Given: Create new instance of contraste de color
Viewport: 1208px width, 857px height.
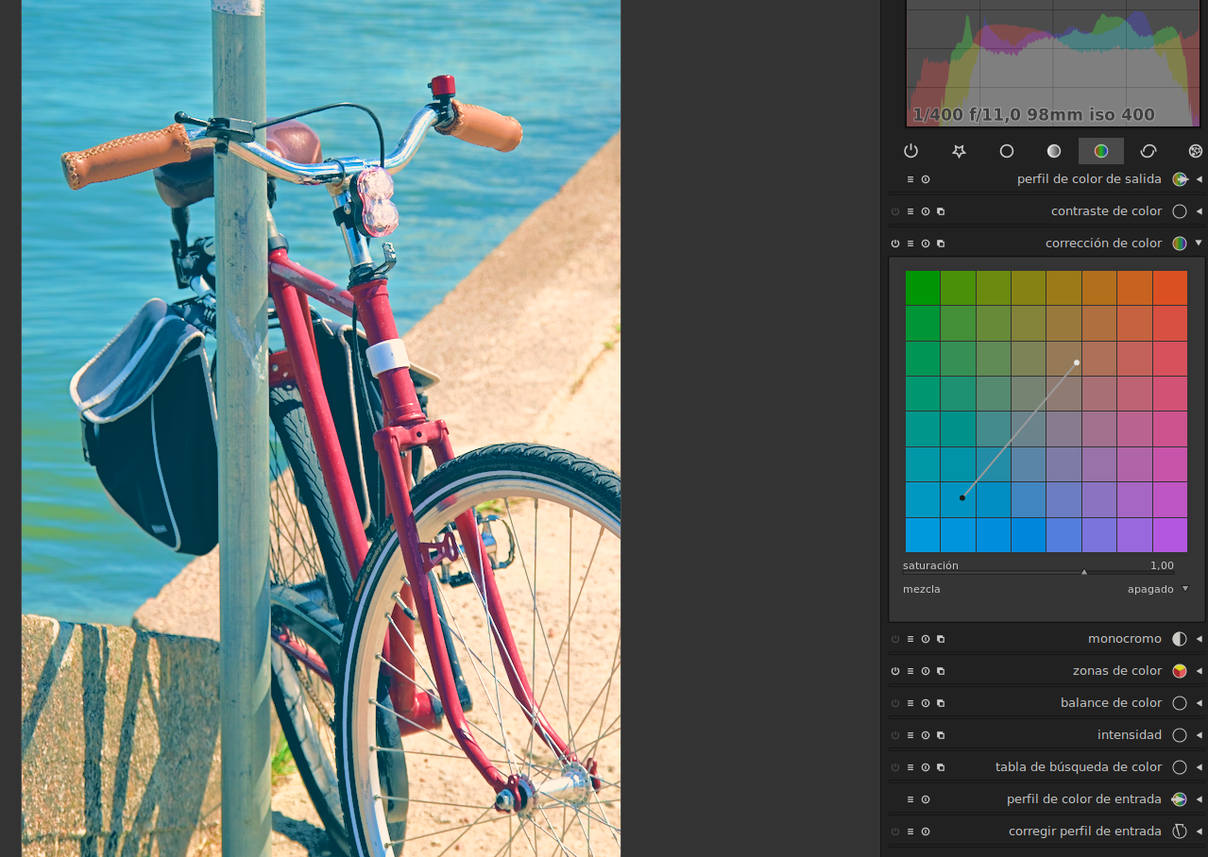Looking at the screenshot, I should [941, 211].
